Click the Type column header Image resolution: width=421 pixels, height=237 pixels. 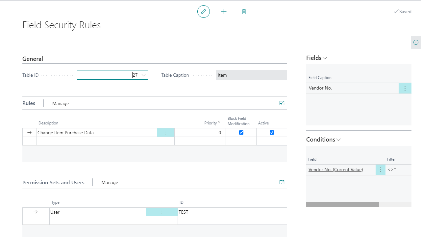55,202
